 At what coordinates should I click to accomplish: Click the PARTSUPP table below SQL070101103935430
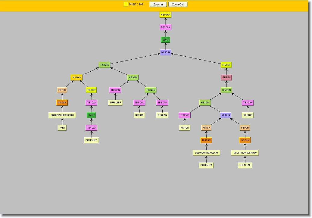206,165
